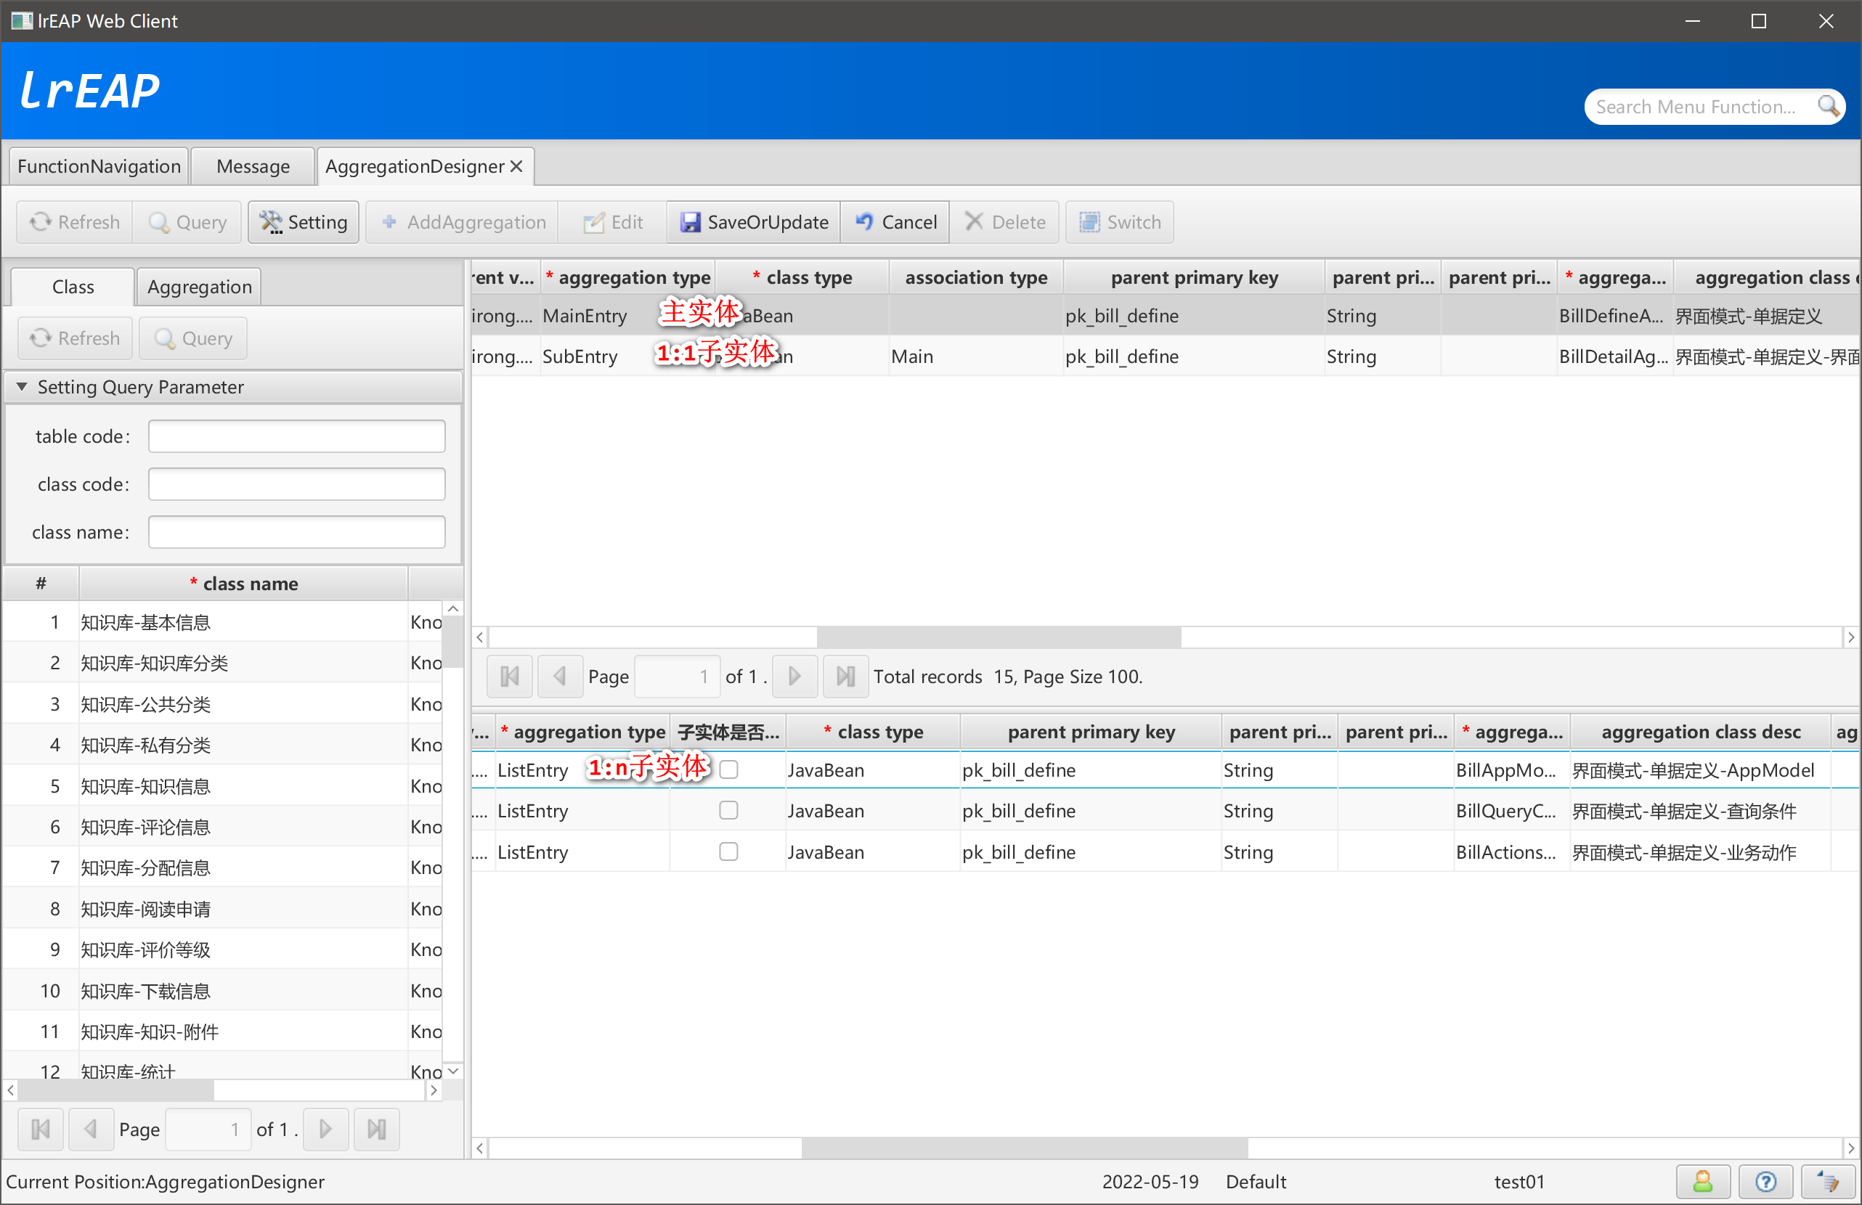Go to previous page in upper grid pager
This screenshot has width=1862, height=1205.
pos(560,677)
